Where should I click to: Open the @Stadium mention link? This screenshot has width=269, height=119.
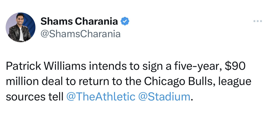click(164, 97)
